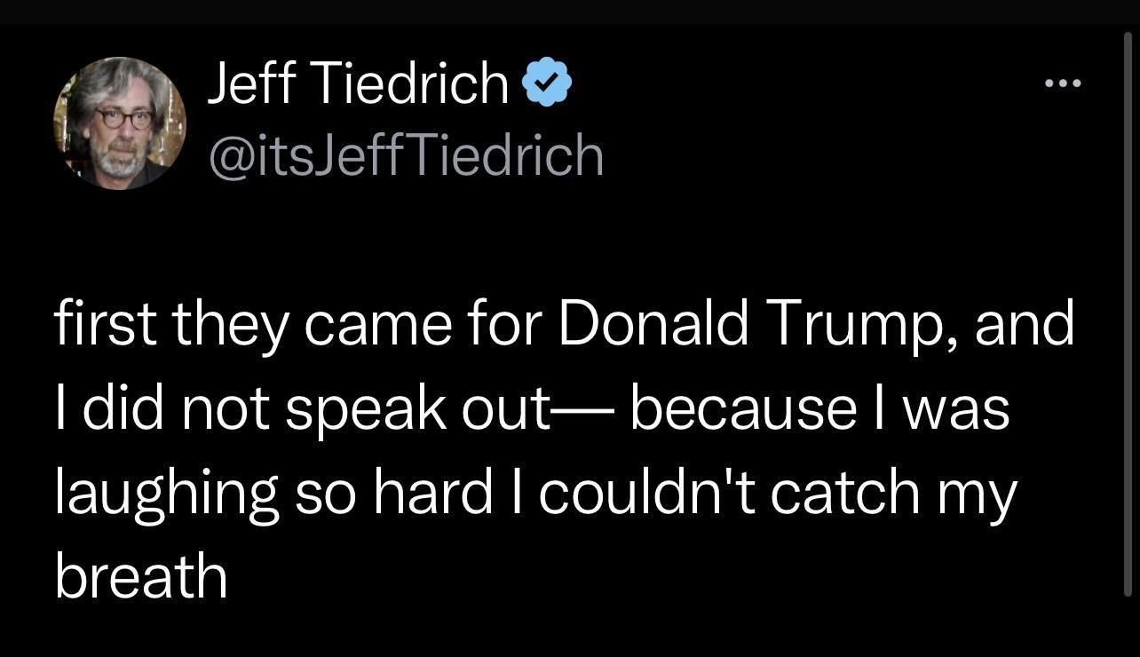Click the word "laughing" in the tweet
This screenshot has height=657, width=1140.
(166, 494)
